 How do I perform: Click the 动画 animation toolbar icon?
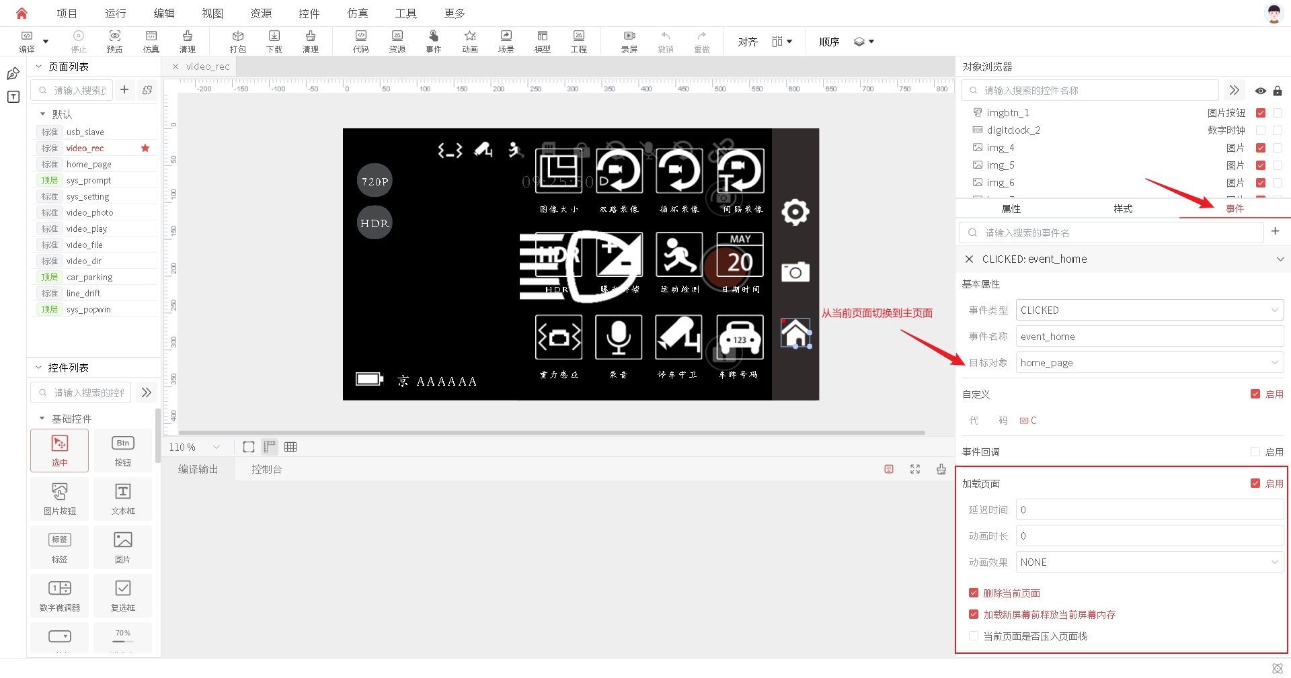pos(470,41)
